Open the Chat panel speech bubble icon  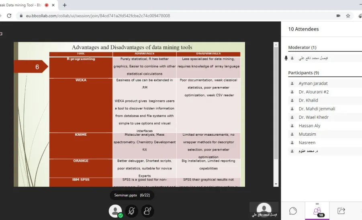click(x=293, y=211)
